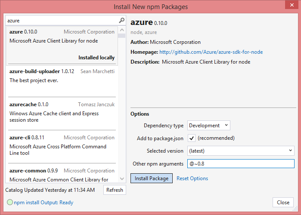301x215 pixels.
Task: Open the azure-sdk-for-node homepage link
Action: point(211,52)
